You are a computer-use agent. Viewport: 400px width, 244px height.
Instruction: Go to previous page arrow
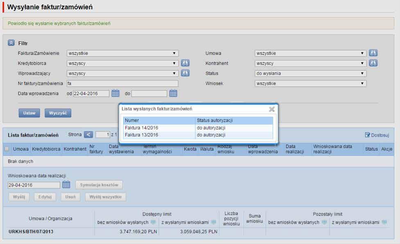point(88,134)
